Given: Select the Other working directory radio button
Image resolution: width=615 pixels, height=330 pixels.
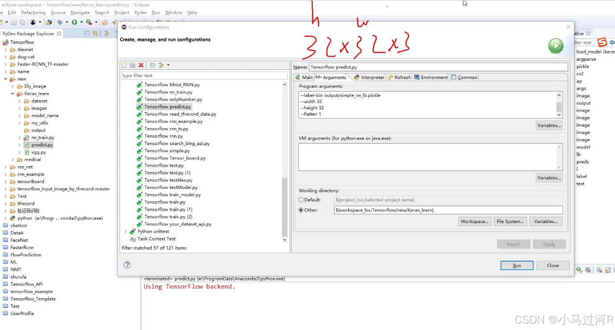Looking at the screenshot, I should coord(301,210).
